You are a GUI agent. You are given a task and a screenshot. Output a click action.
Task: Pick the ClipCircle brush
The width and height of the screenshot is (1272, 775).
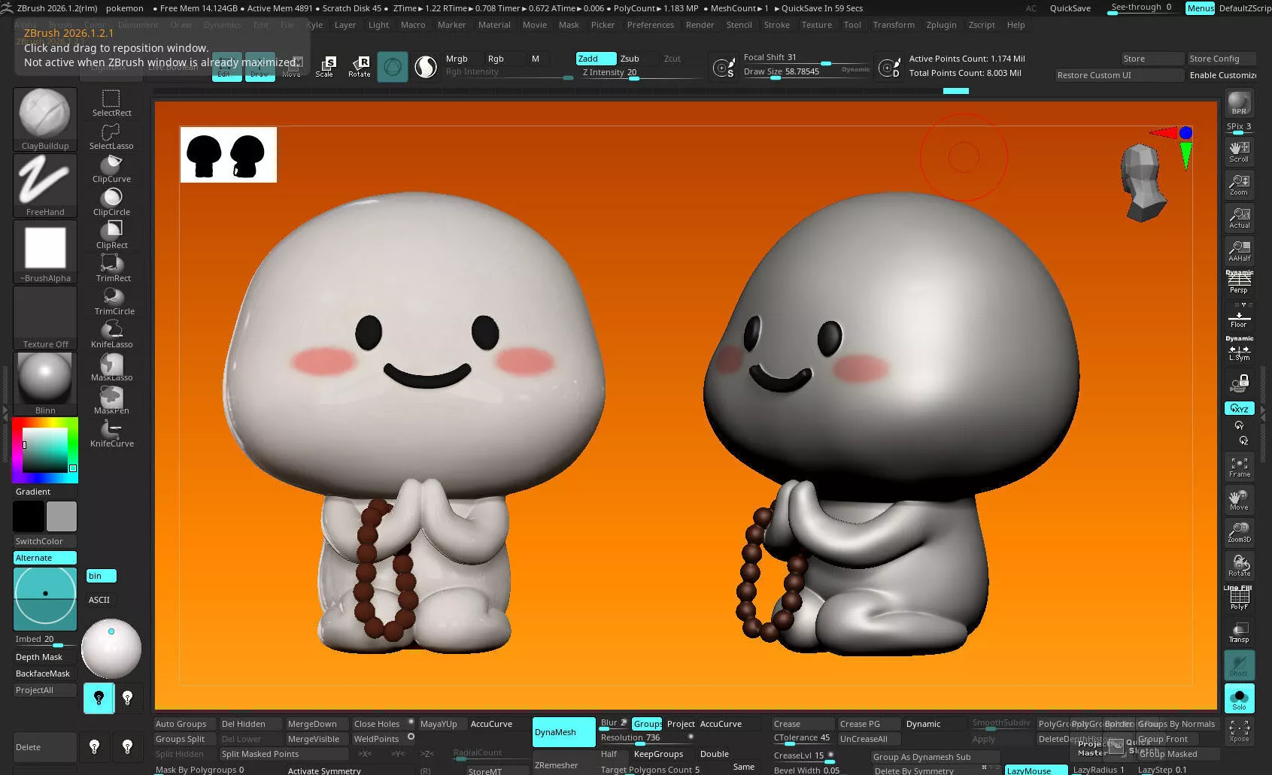click(x=111, y=202)
